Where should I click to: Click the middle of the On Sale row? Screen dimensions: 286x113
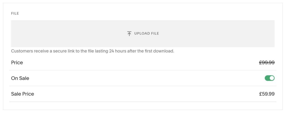tap(143, 78)
